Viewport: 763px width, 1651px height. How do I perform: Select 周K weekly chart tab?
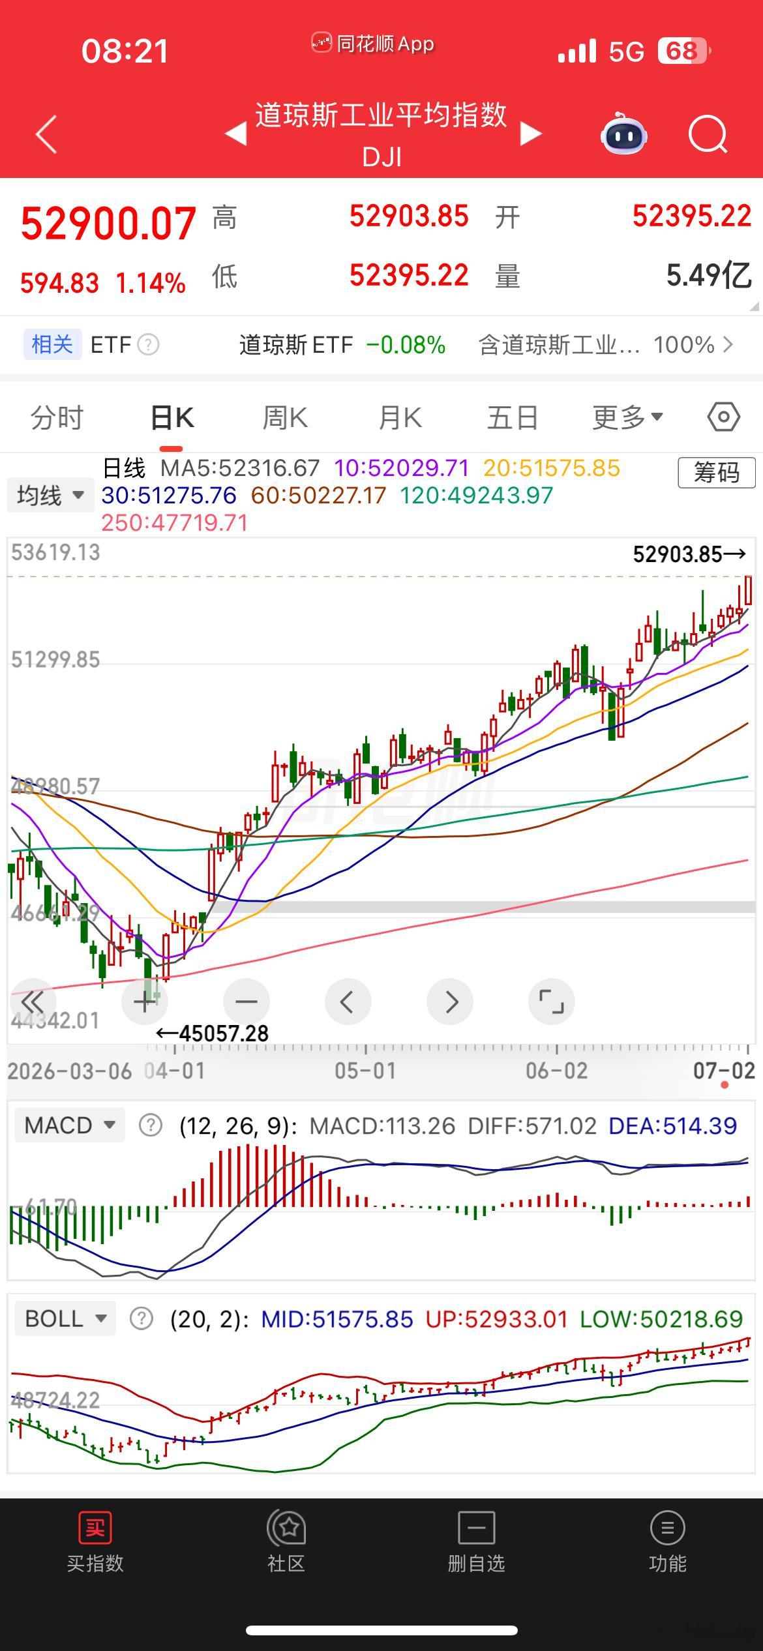285,417
